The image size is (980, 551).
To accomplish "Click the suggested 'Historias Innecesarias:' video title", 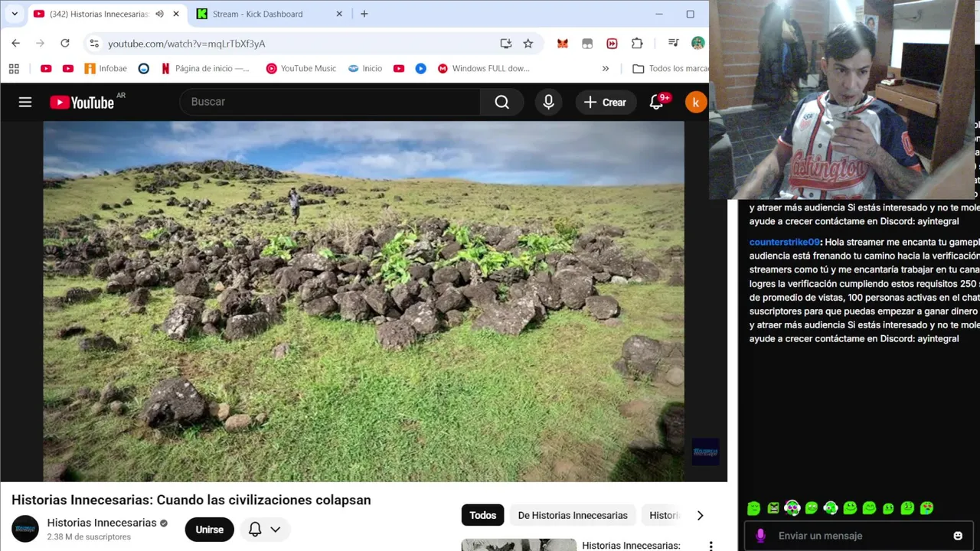I will point(631,546).
